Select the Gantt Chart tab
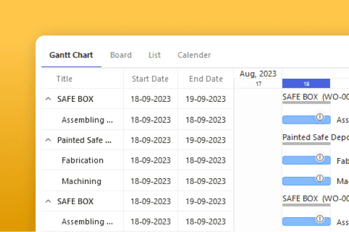This screenshot has height=232, width=349. [x=71, y=55]
